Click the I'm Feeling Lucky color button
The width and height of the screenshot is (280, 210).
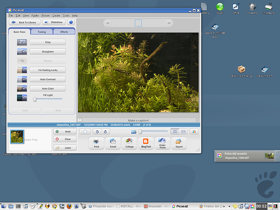(x=194, y=132)
